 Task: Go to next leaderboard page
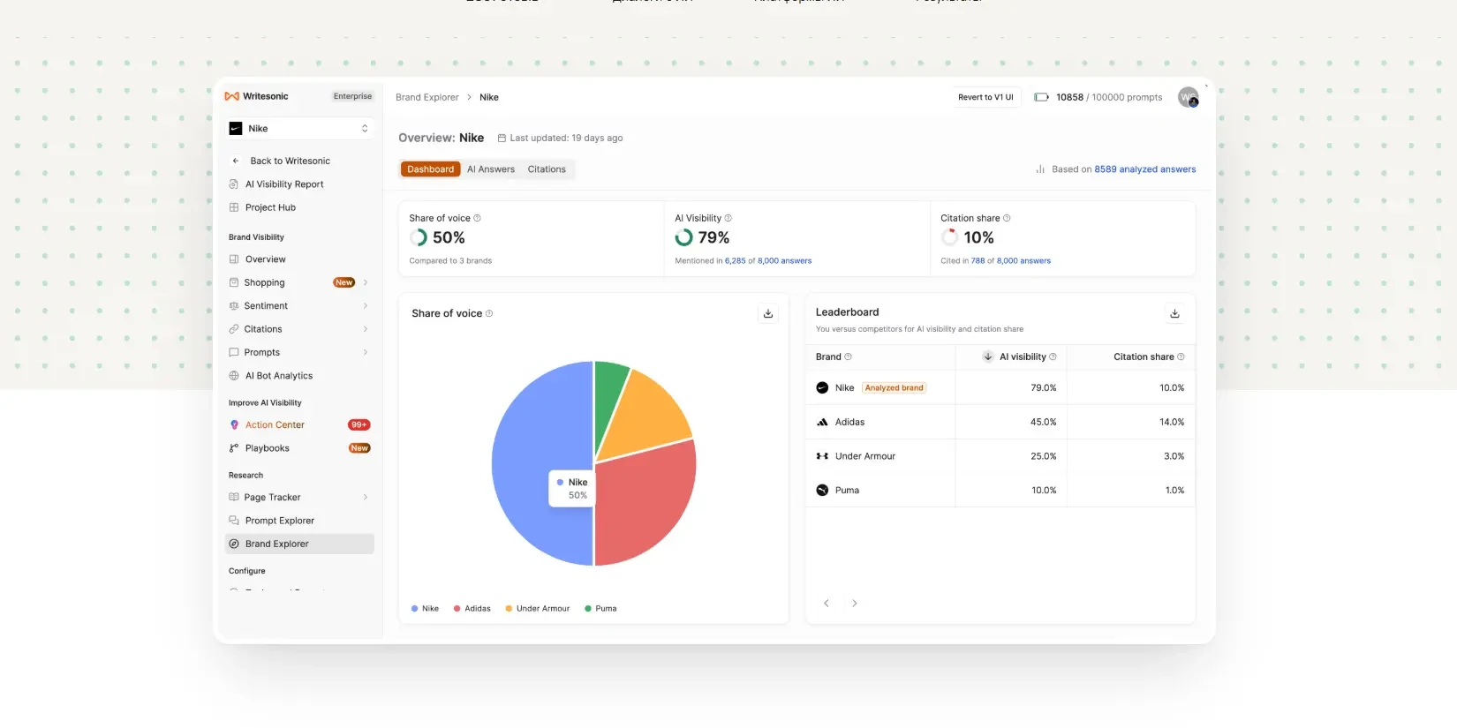855,604
